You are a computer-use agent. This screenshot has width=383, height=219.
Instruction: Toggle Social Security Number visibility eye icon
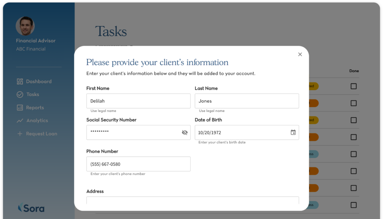point(185,133)
